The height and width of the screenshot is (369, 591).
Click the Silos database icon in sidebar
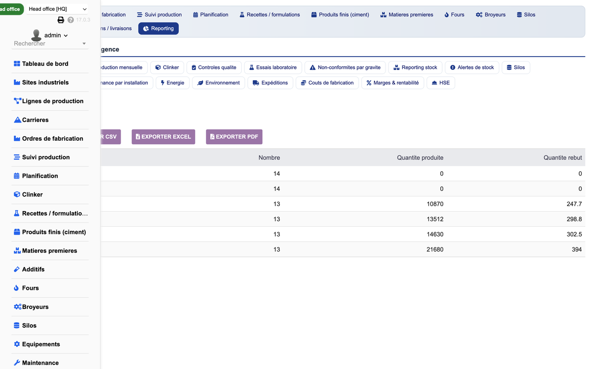point(17,325)
